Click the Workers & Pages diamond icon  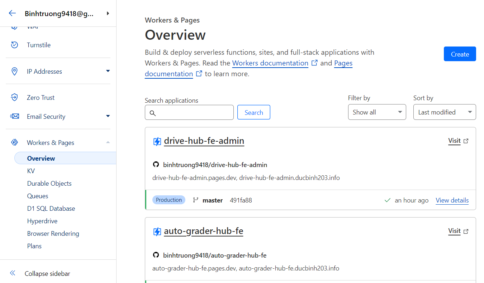14,142
